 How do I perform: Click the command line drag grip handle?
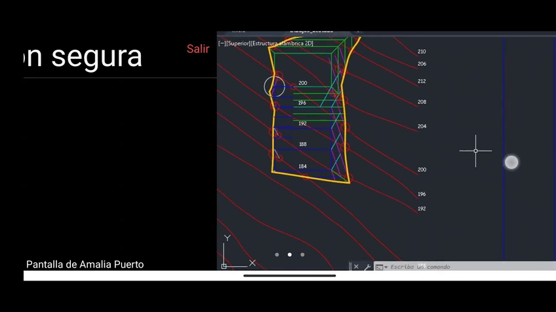(349, 267)
